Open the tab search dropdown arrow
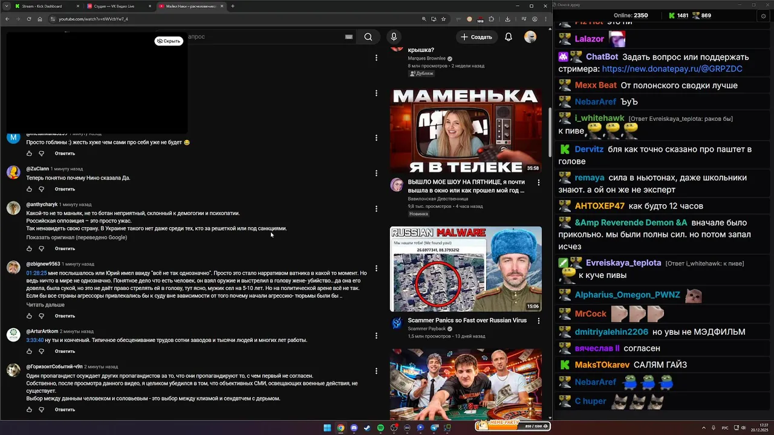774x435 pixels. [6, 6]
